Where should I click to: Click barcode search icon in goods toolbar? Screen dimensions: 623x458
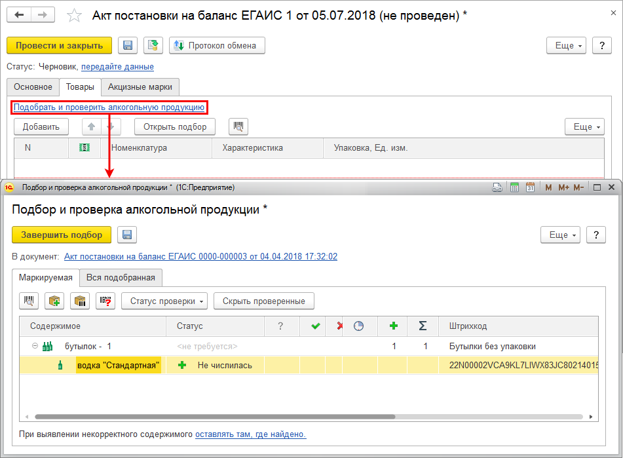[x=238, y=126]
